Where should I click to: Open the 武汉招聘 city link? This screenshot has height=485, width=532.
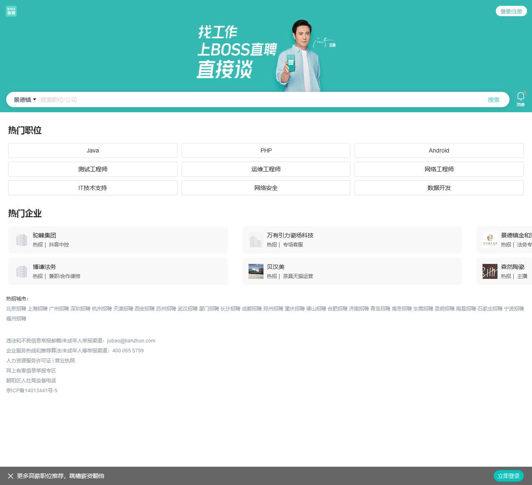click(x=187, y=309)
